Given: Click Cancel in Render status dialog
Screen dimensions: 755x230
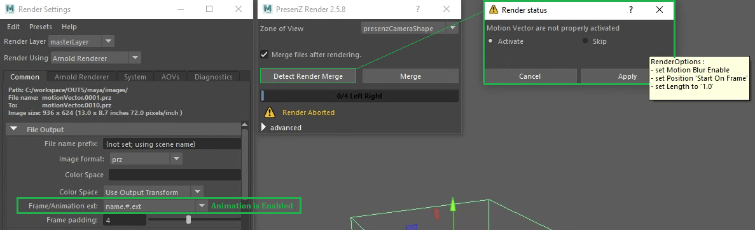Looking at the screenshot, I should click(x=530, y=76).
